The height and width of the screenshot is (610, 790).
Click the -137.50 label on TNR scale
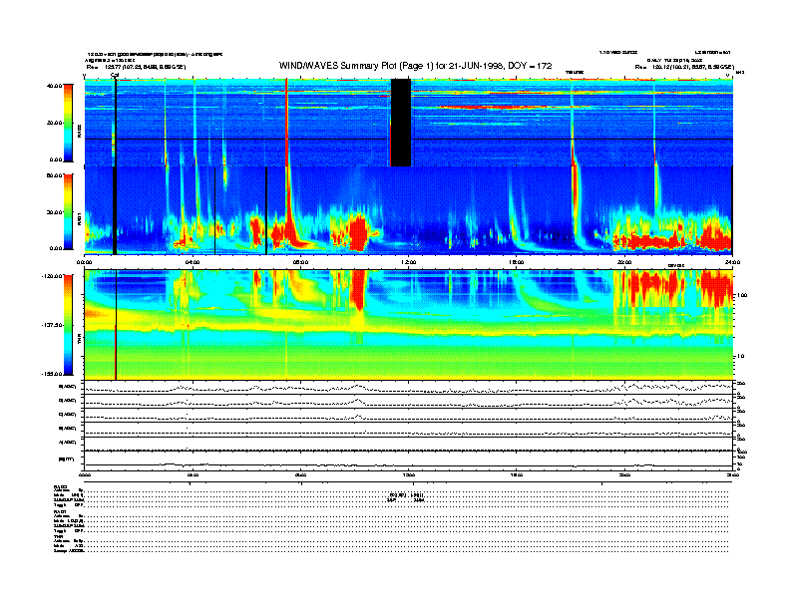(x=53, y=325)
